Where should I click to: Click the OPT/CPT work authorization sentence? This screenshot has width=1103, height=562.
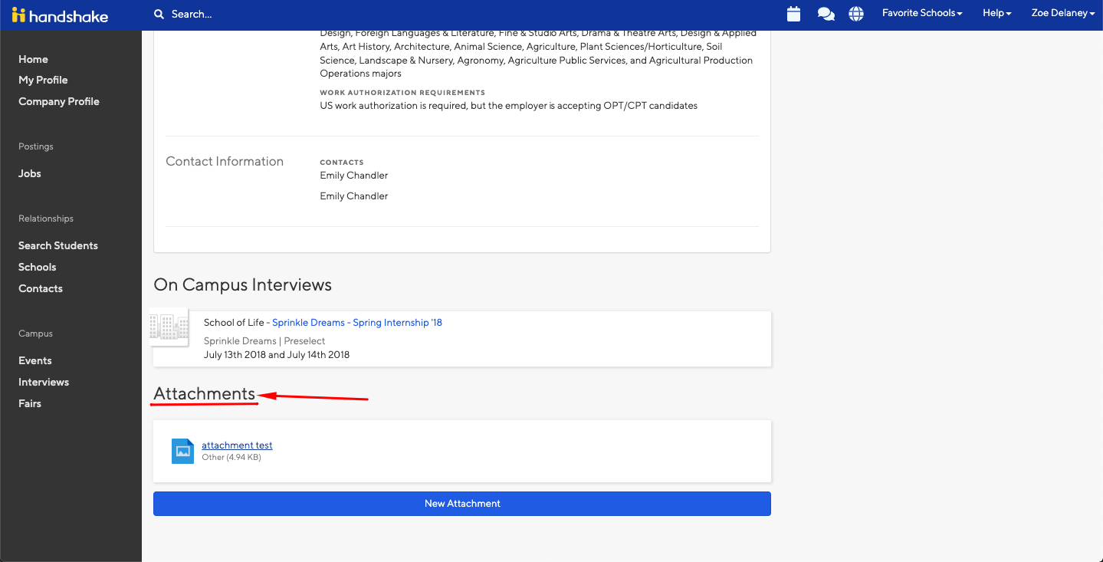pyautogui.click(x=509, y=106)
